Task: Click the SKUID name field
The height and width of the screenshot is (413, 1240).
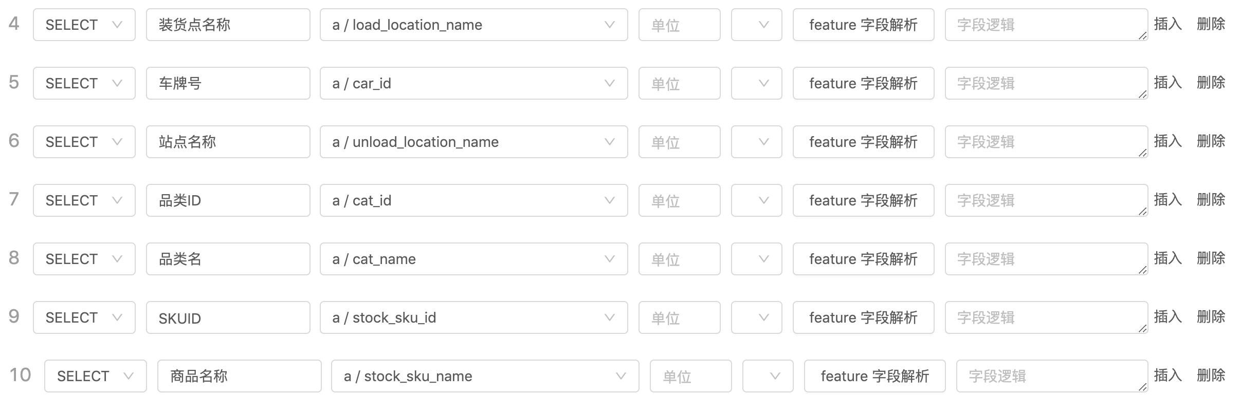Action: coord(228,317)
